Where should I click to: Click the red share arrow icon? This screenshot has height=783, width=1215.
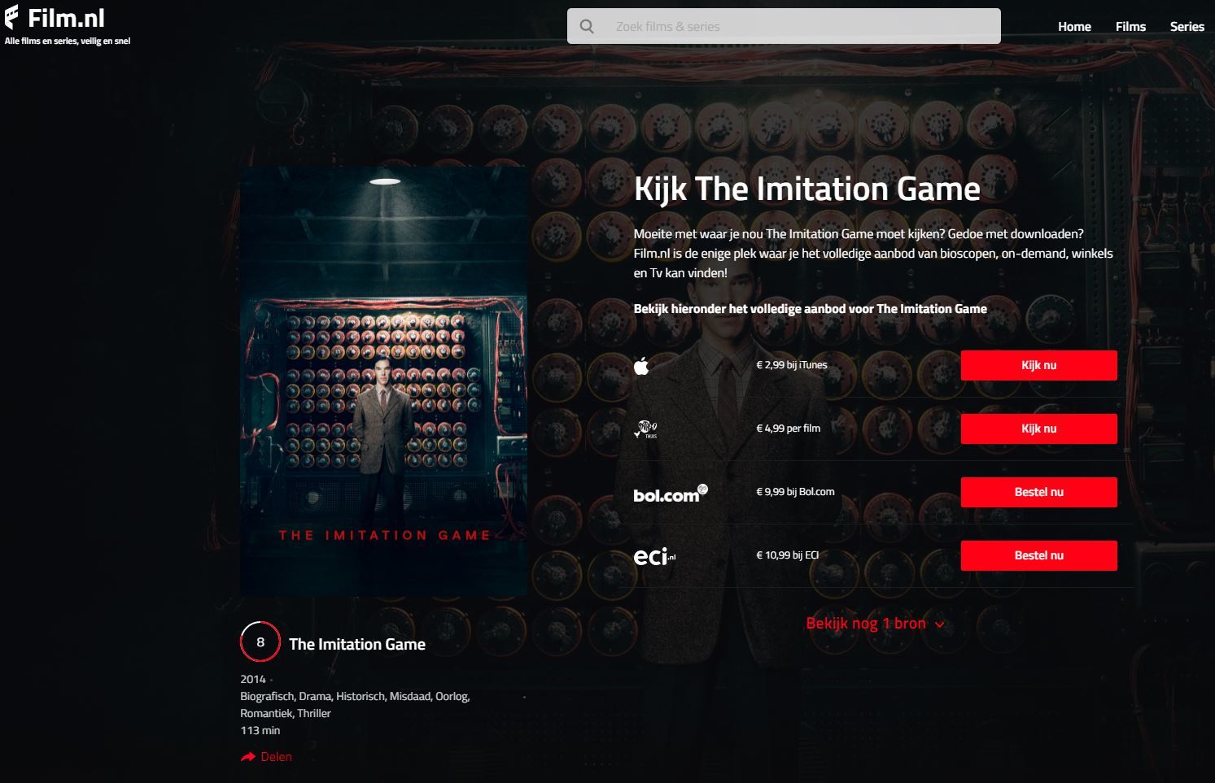pos(248,757)
